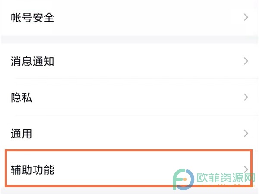Viewport: 259px width, 194px height.
Task: Click the website URL under 欧菲资源网
Action: 226,185
